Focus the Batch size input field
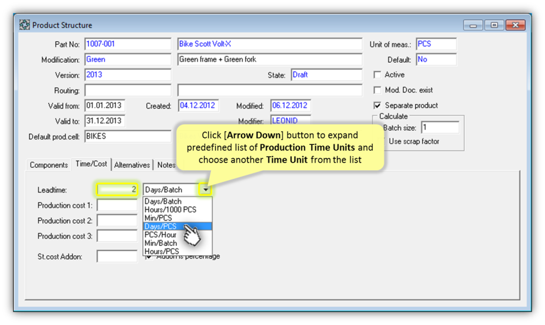 [x=440, y=127]
